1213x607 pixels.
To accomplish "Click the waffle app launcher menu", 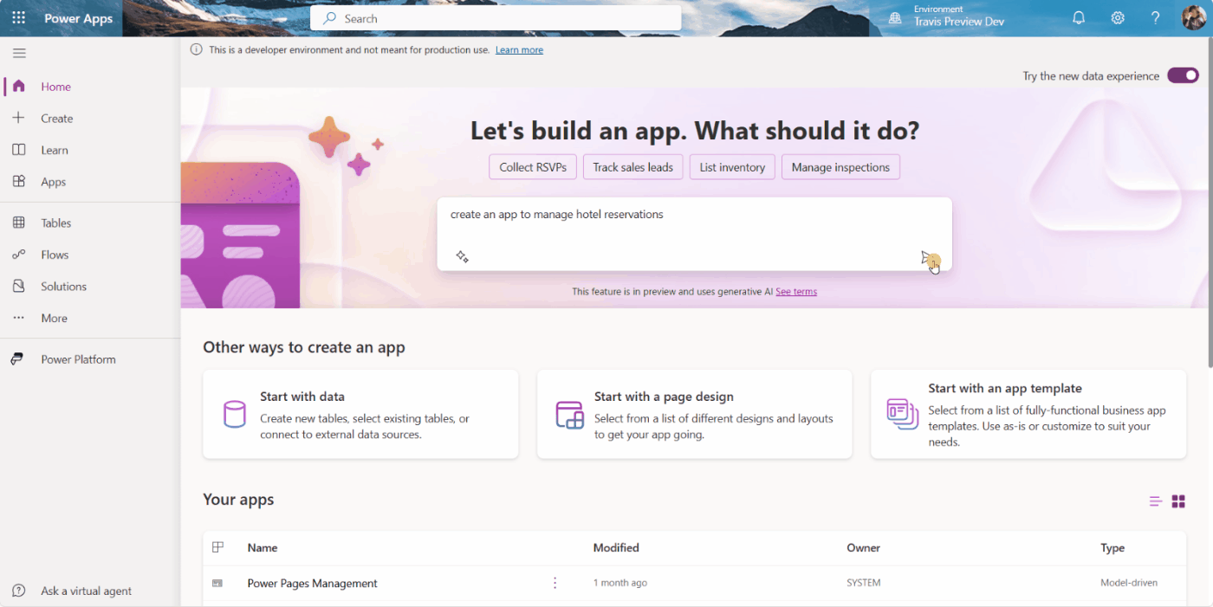I will click(18, 17).
